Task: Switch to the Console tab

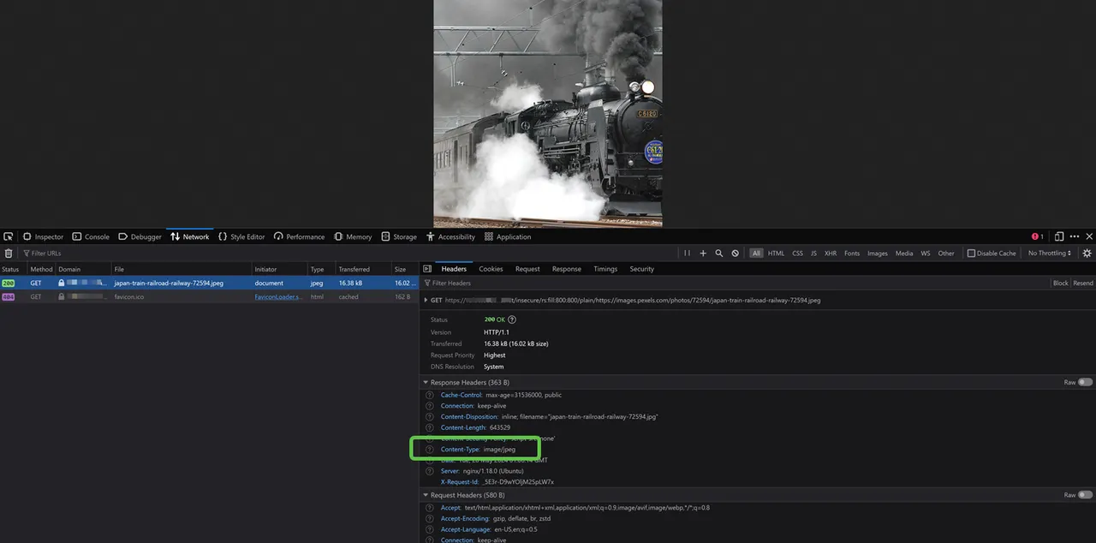Action: tap(91, 236)
